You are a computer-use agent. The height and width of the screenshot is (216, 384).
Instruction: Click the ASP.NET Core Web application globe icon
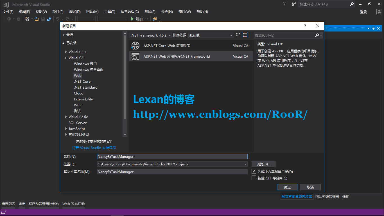[135, 46]
